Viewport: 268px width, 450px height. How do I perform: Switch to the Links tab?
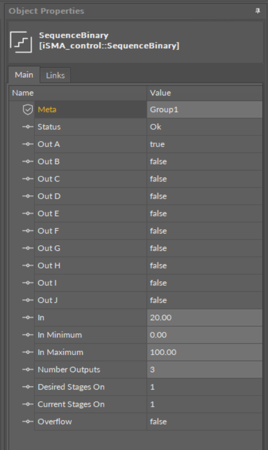point(55,75)
